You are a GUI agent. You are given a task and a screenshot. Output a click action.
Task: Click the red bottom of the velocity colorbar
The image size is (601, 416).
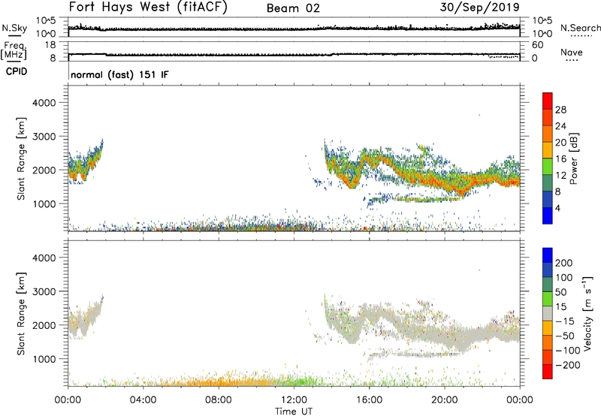[x=548, y=372]
